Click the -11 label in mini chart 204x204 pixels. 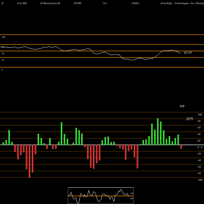coord(132,193)
